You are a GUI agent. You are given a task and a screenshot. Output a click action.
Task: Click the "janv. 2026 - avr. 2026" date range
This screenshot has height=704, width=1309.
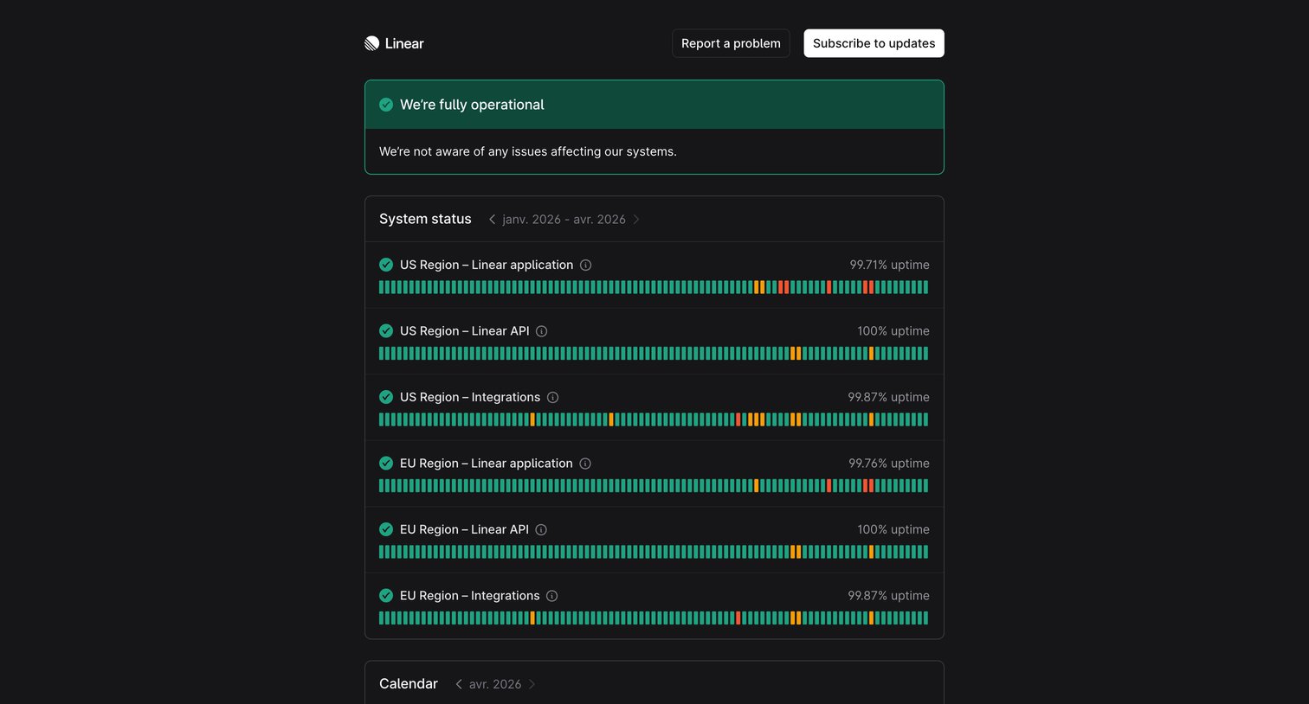pos(564,220)
